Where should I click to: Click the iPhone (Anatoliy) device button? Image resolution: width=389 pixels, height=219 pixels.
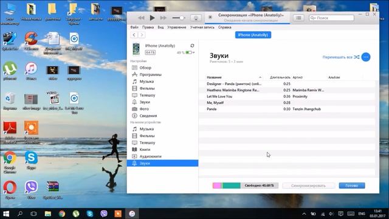coord(253,35)
